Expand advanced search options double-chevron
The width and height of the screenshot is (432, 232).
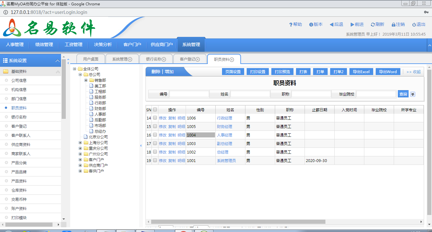coord(413,94)
